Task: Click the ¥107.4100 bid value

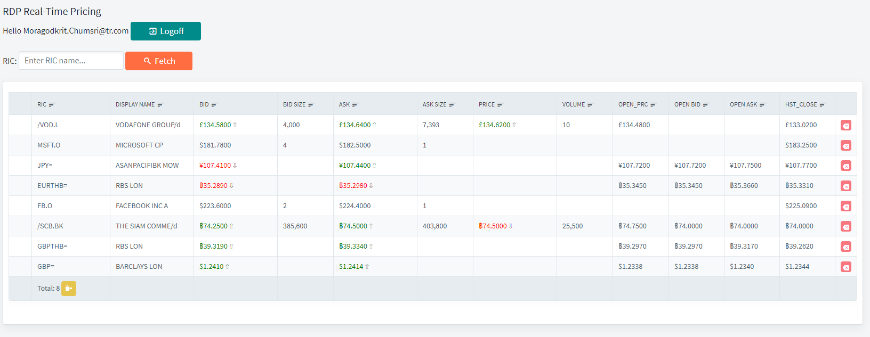Action: click(x=215, y=166)
